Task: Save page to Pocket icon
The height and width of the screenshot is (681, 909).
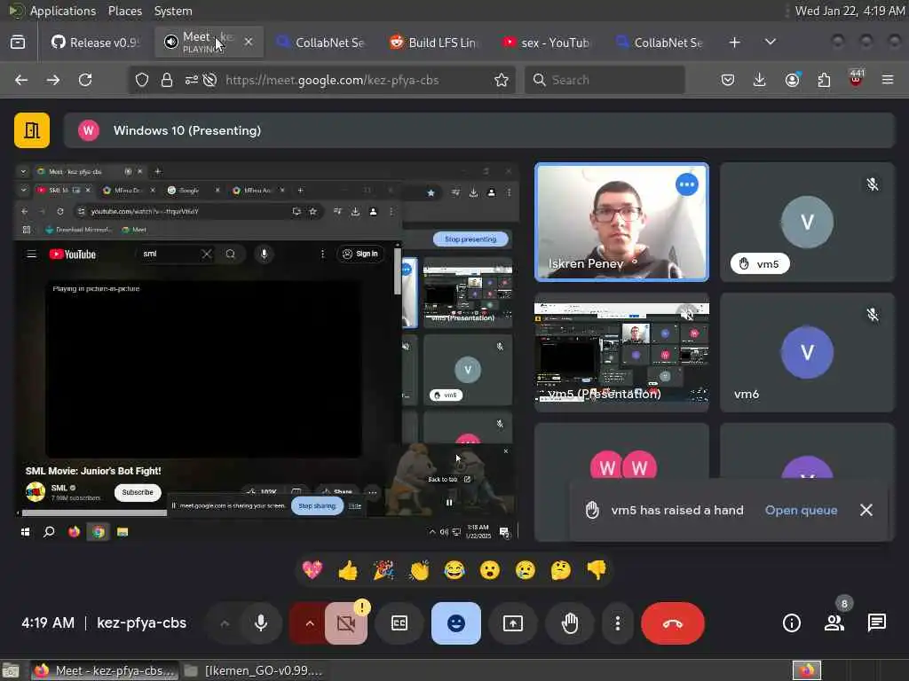Action: [728, 80]
